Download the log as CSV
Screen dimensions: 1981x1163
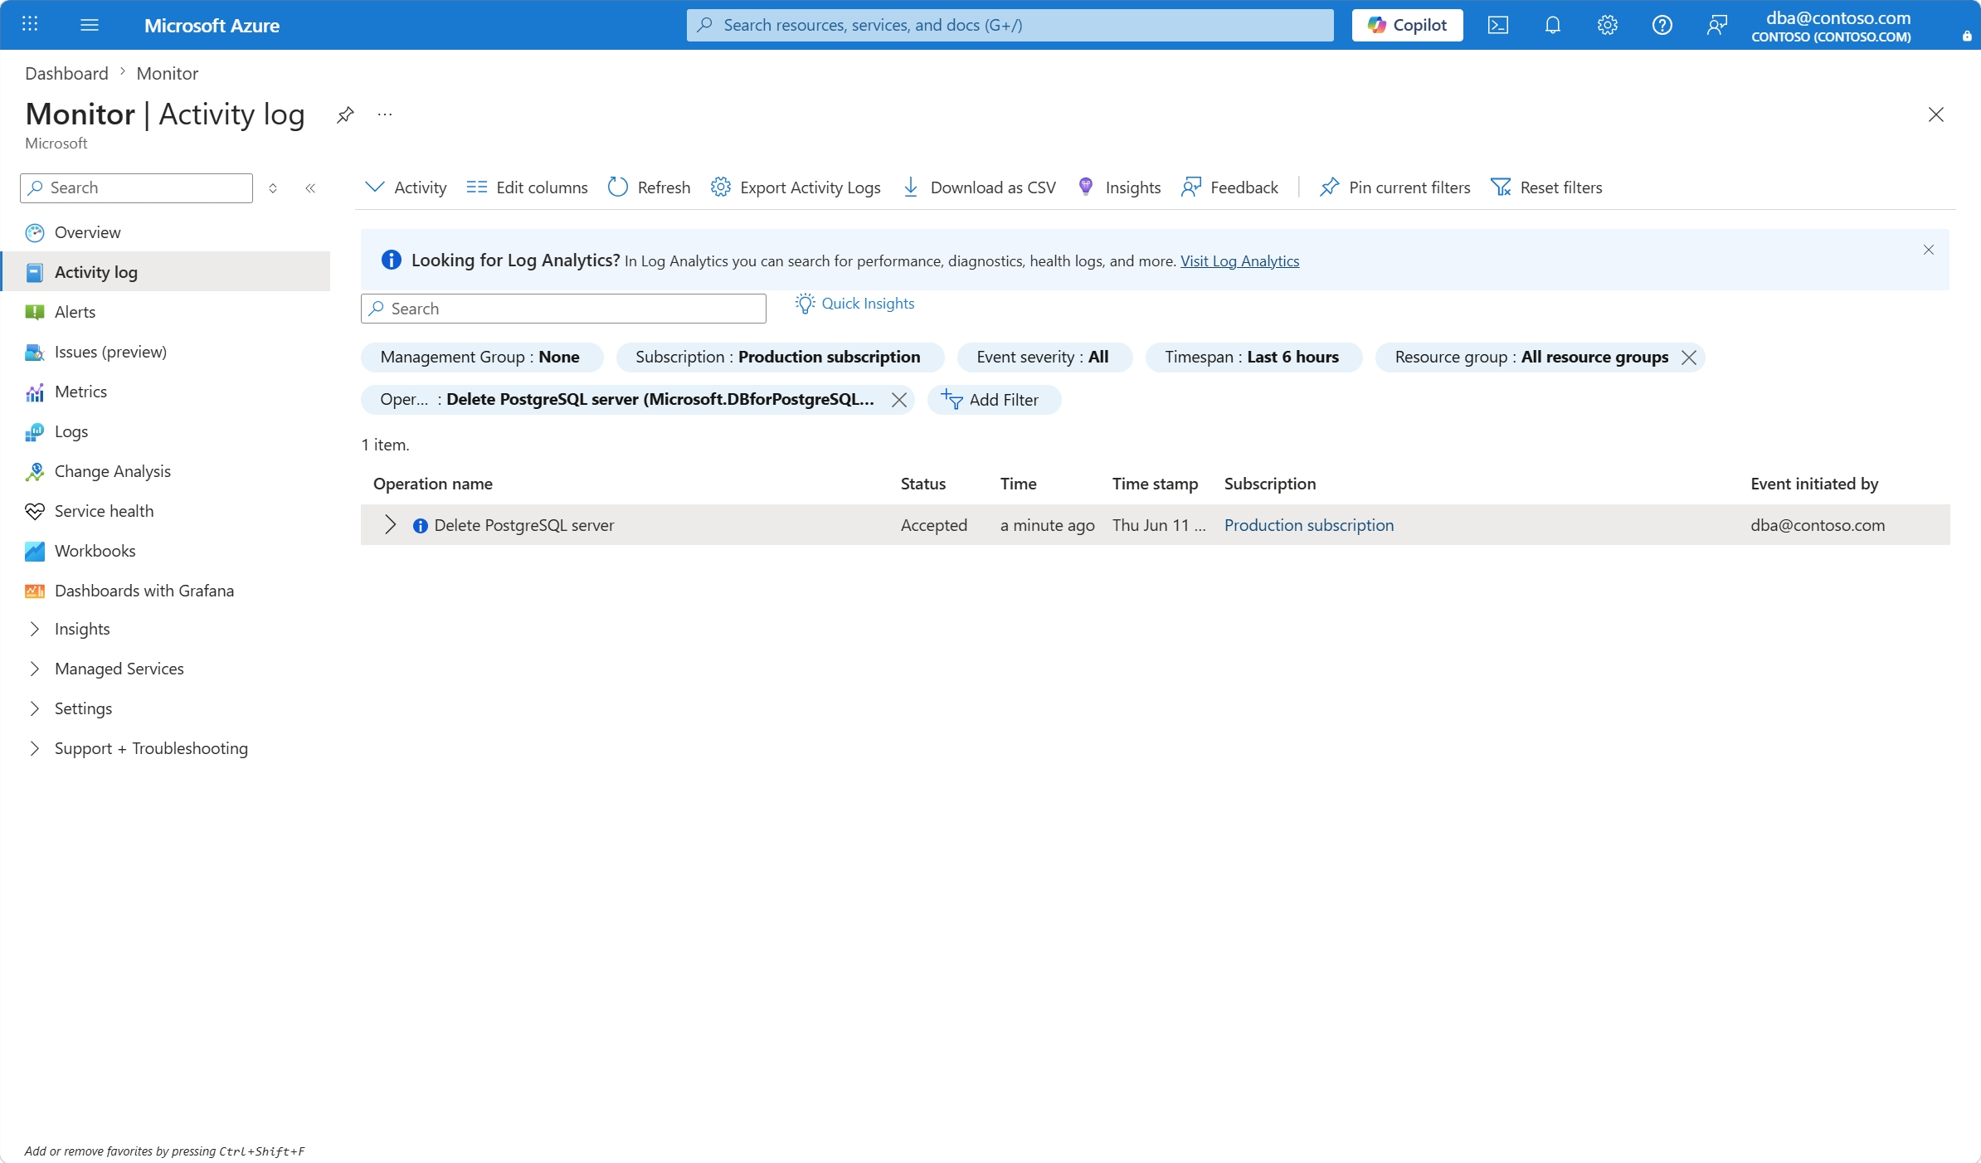979,187
